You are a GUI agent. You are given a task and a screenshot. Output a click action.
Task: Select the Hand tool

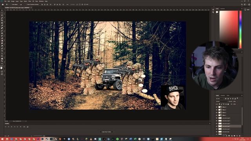pos(2,58)
